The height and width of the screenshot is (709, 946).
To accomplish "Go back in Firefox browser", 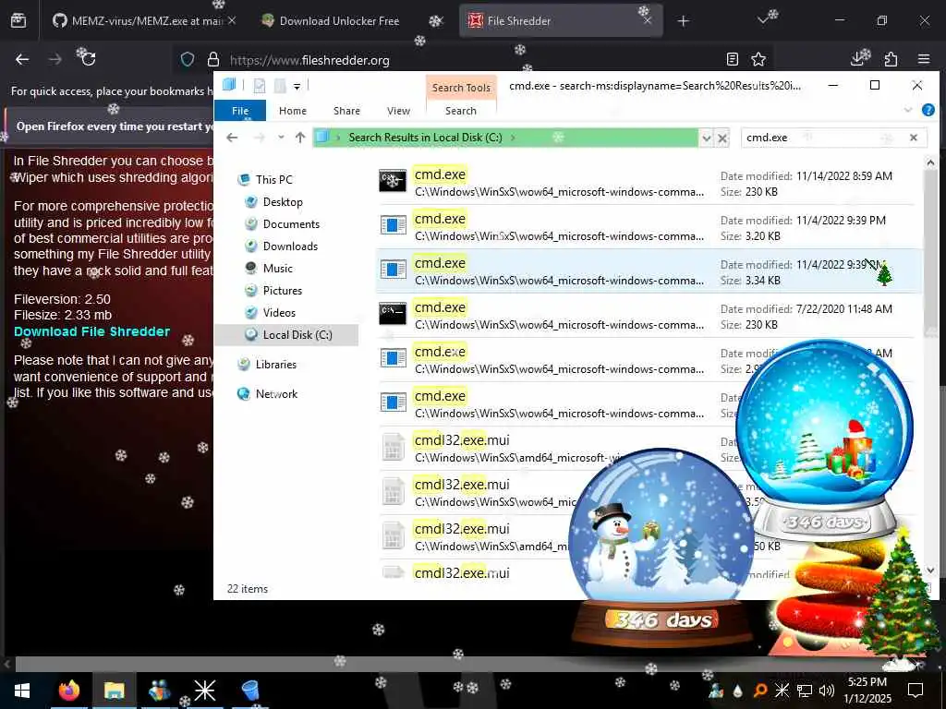I will click(x=22, y=59).
